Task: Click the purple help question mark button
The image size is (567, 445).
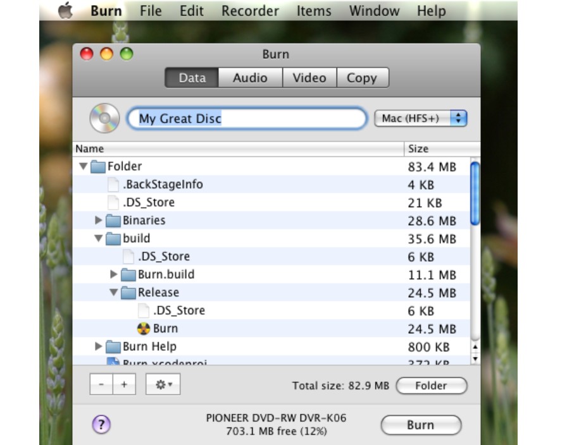Action: pyautogui.click(x=101, y=424)
